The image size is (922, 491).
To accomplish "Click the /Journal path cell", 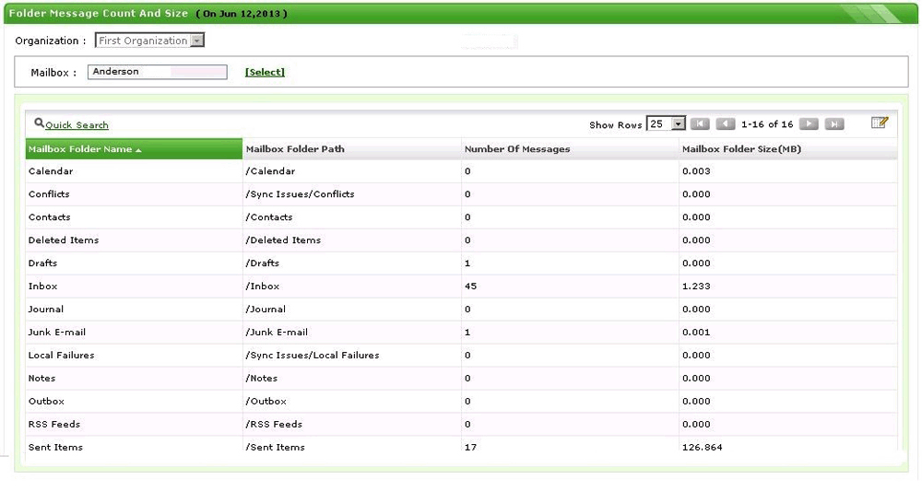I will tap(351, 310).
